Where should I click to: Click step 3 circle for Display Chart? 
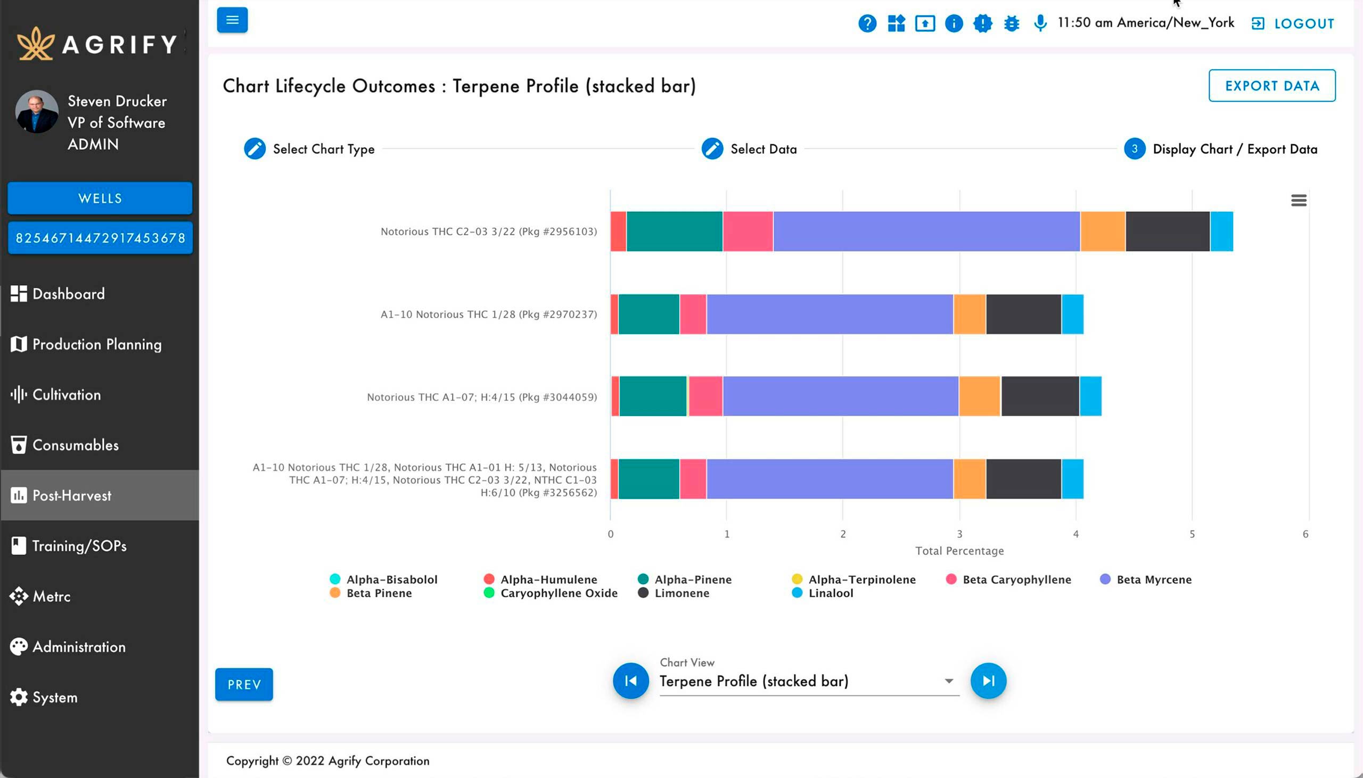click(x=1134, y=148)
